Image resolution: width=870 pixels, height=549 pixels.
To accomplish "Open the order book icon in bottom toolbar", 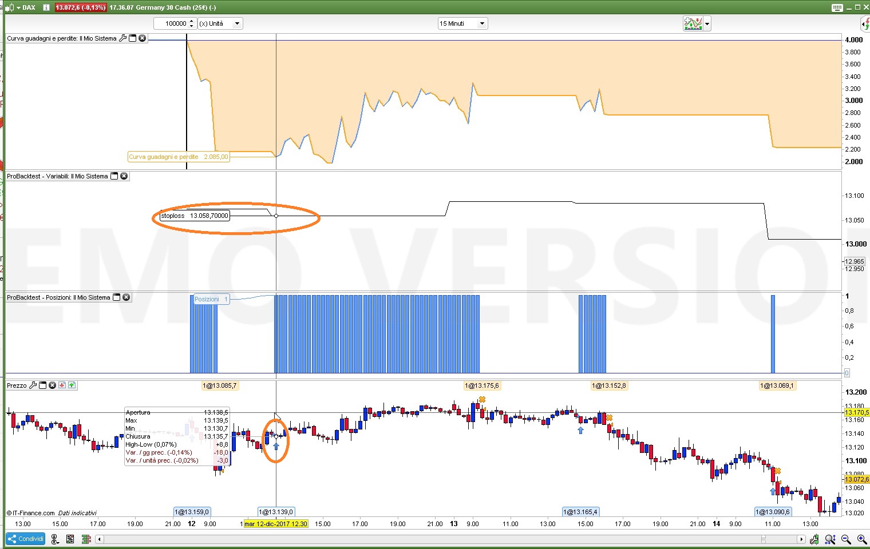I will [x=86, y=539].
